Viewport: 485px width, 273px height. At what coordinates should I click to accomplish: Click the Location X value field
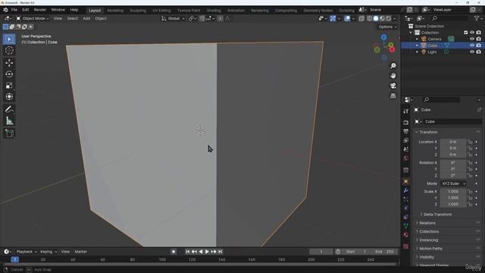pyautogui.click(x=453, y=142)
